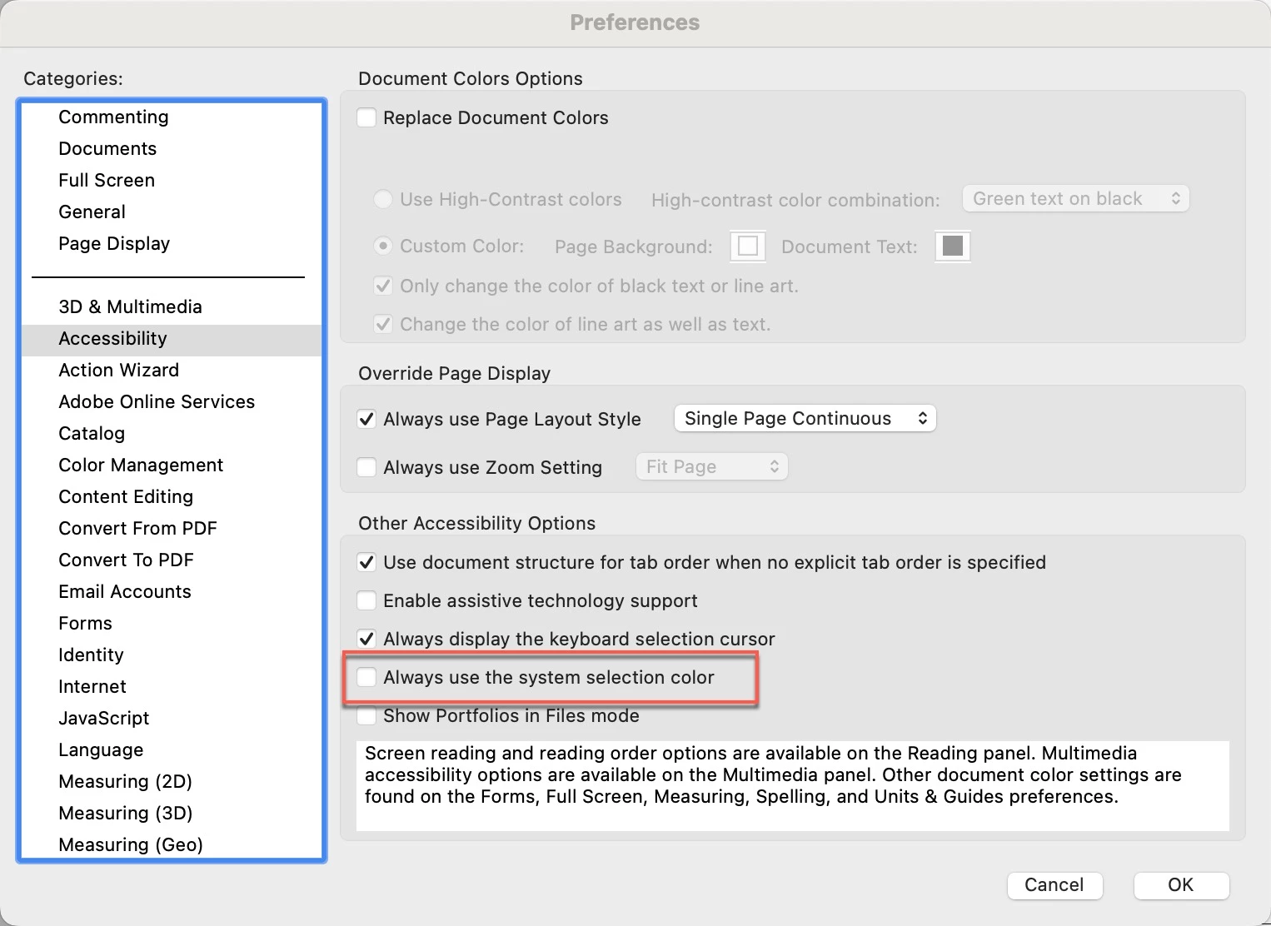Open Page Display category
The image size is (1271, 926).
(x=172, y=243)
